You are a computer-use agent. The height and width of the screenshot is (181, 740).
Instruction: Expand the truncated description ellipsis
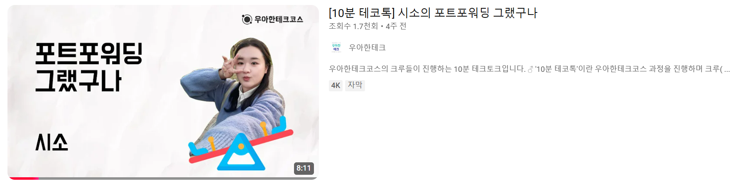(727, 70)
